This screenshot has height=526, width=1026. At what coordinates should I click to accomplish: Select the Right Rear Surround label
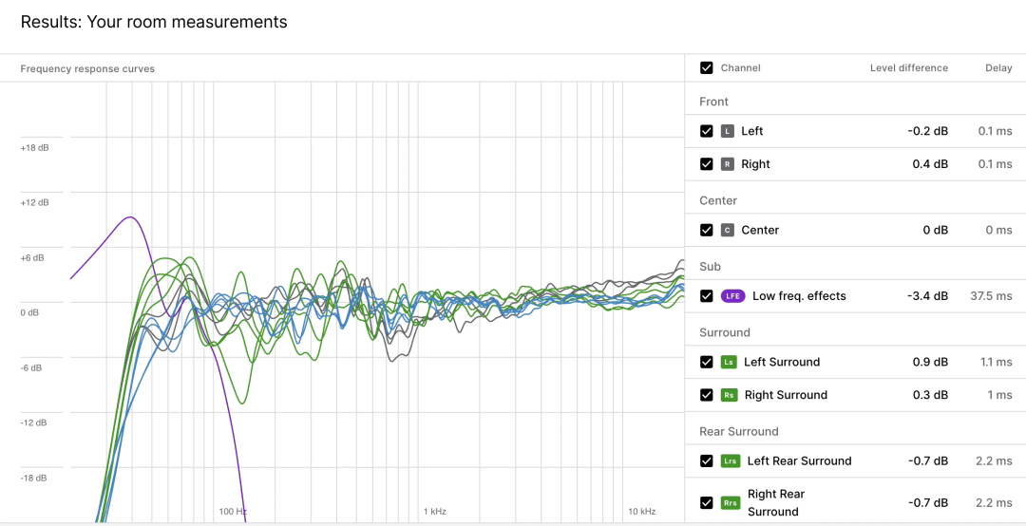pyautogui.click(x=776, y=502)
